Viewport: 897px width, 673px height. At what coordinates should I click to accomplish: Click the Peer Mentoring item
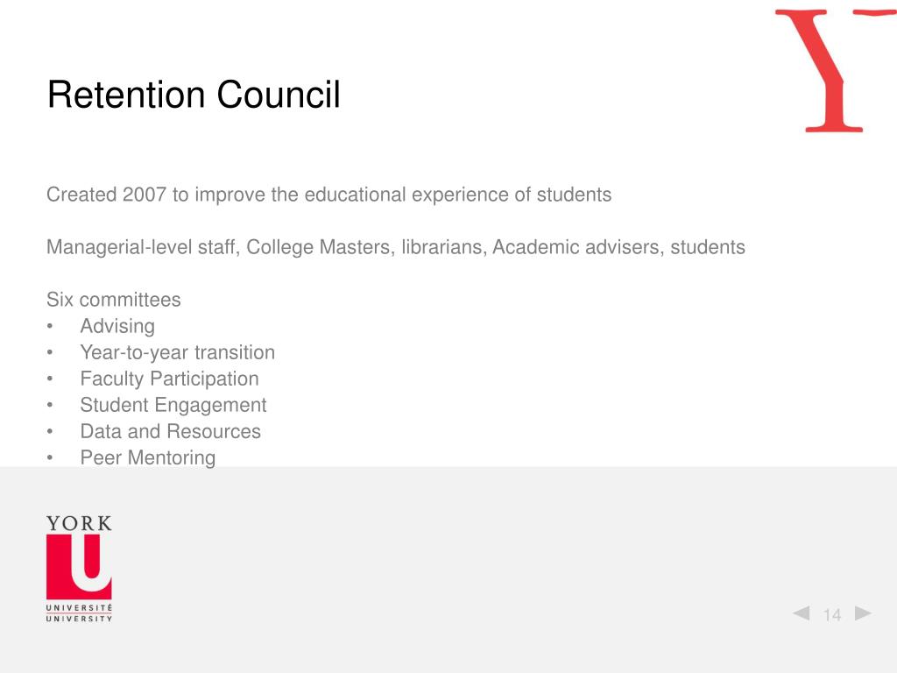(x=147, y=457)
